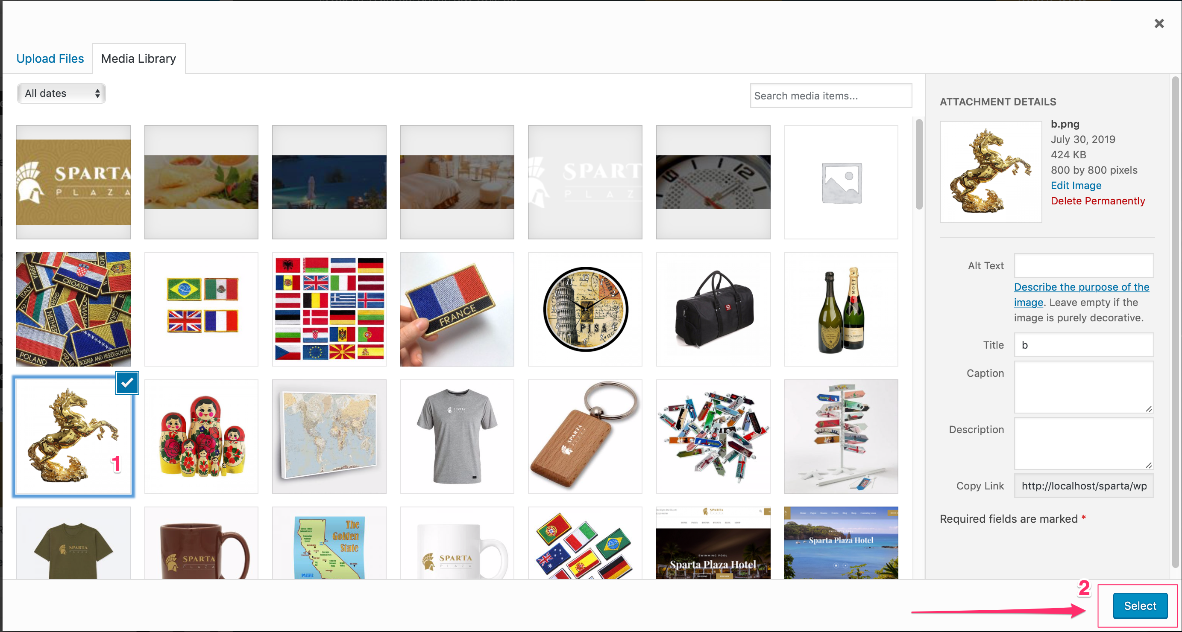Image resolution: width=1182 pixels, height=632 pixels.
Task: Open the All dates filter dropdown
Action: click(x=62, y=93)
